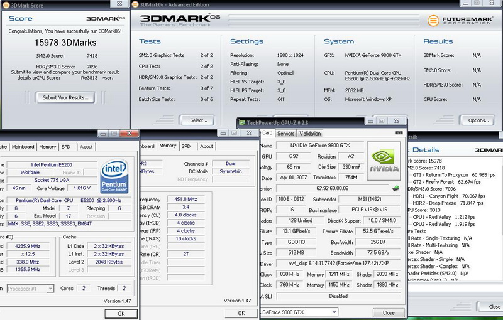
Task: Select CPU2 - Red Valley result
Action: point(444,224)
